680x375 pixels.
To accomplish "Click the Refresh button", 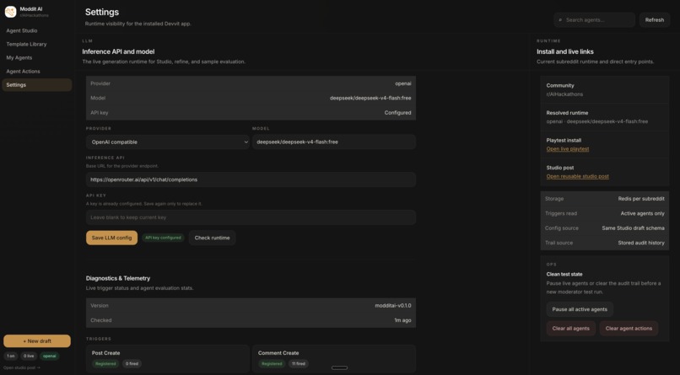I will (655, 20).
